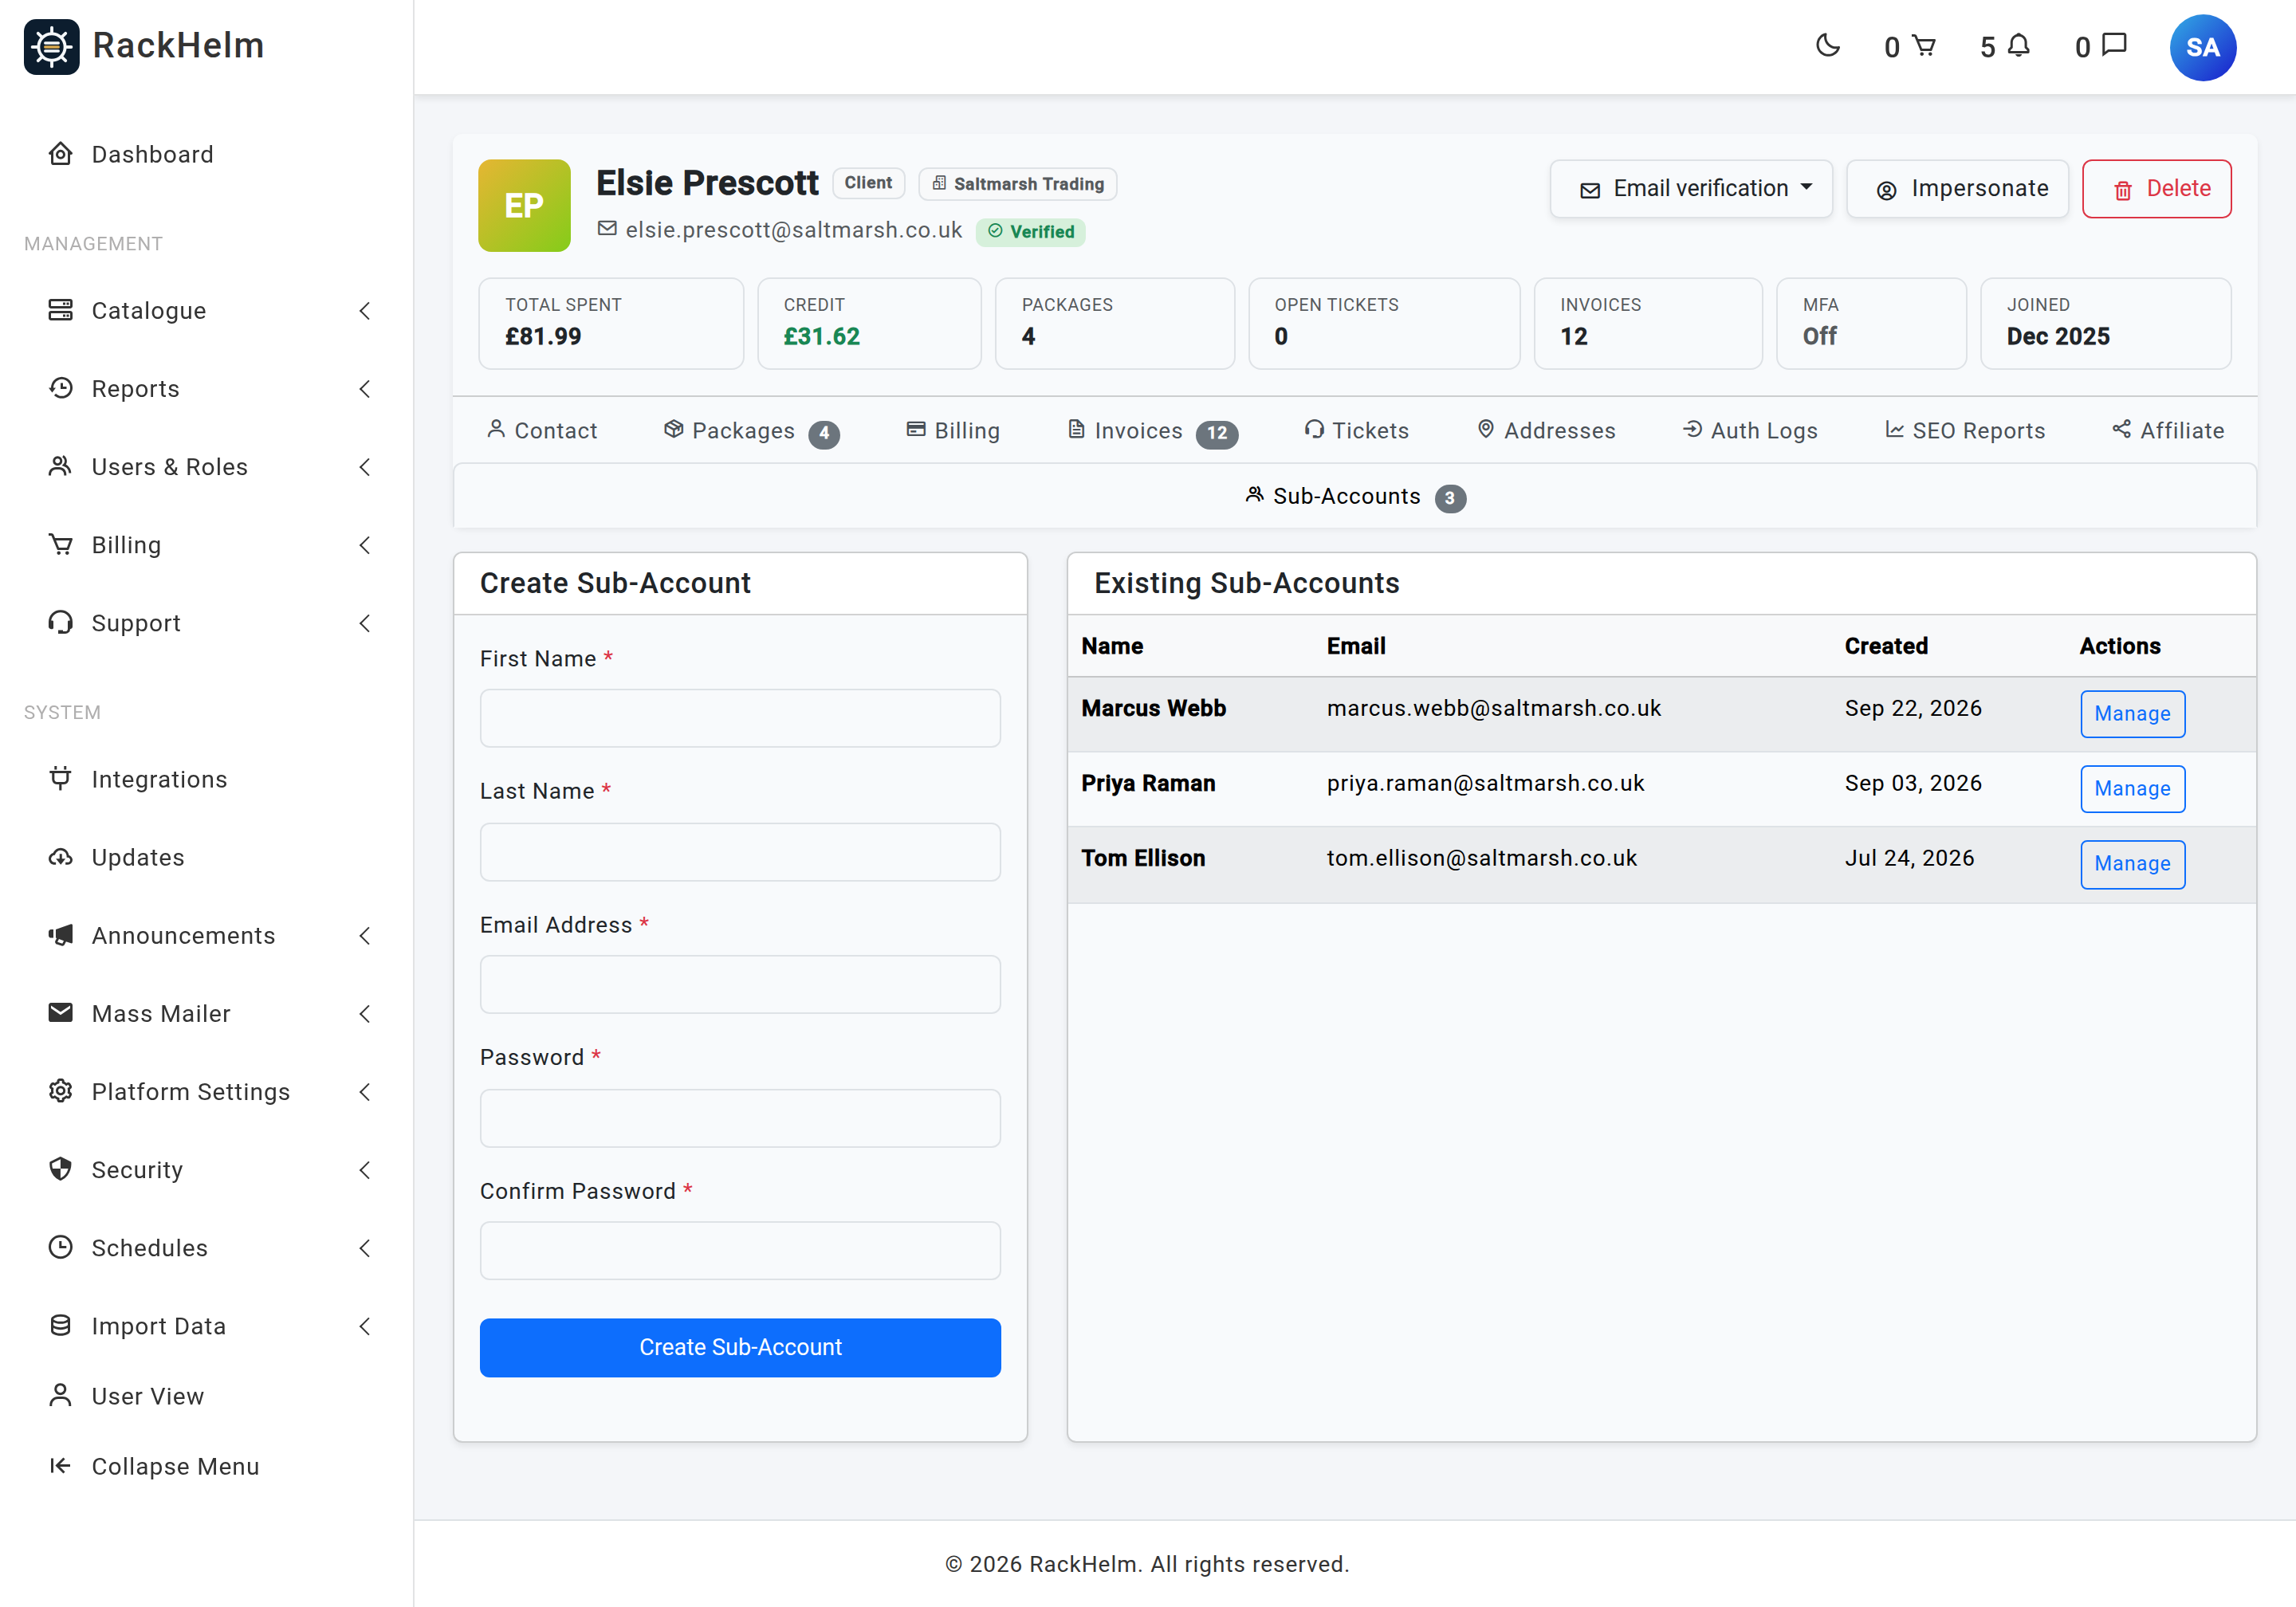
Task: Expand Users & Roles chevron
Action: 365,466
